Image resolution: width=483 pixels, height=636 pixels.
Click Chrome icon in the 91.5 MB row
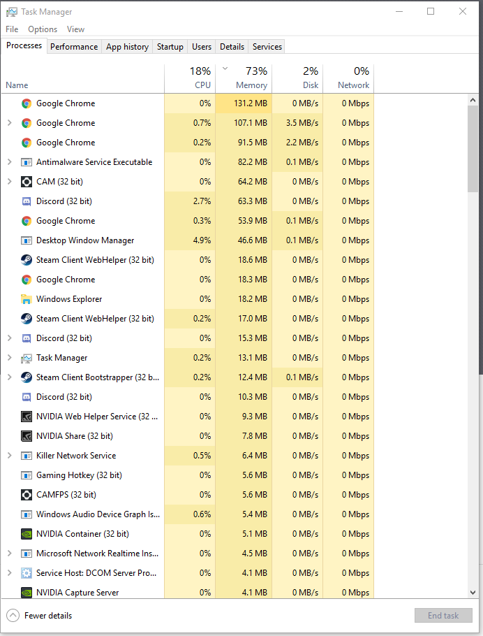(27, 143)
